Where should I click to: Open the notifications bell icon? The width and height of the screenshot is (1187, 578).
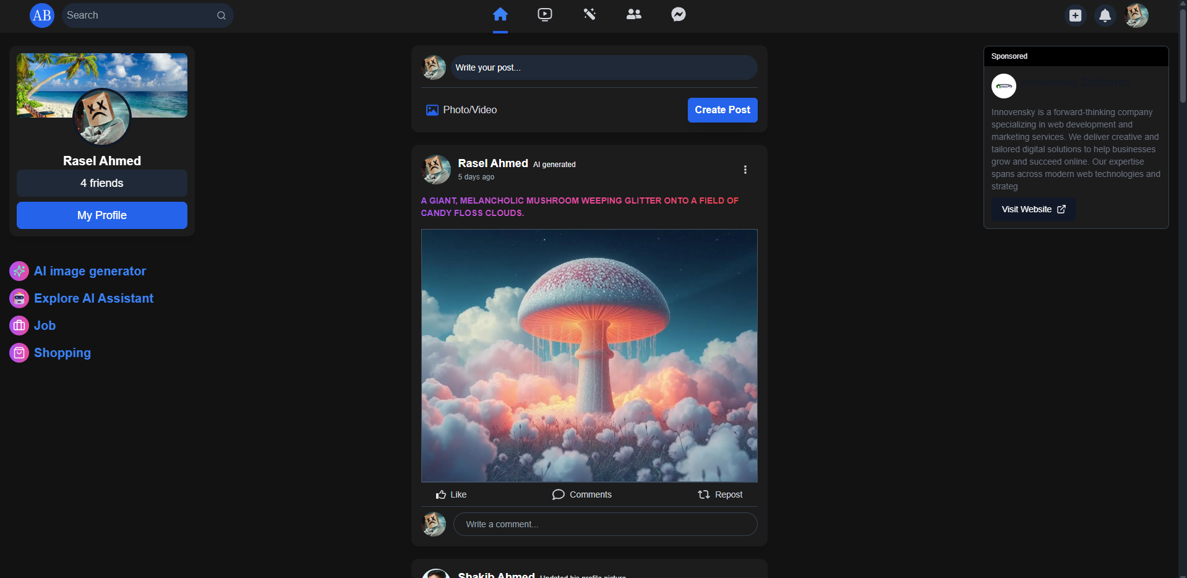[x=1105, y=15]
